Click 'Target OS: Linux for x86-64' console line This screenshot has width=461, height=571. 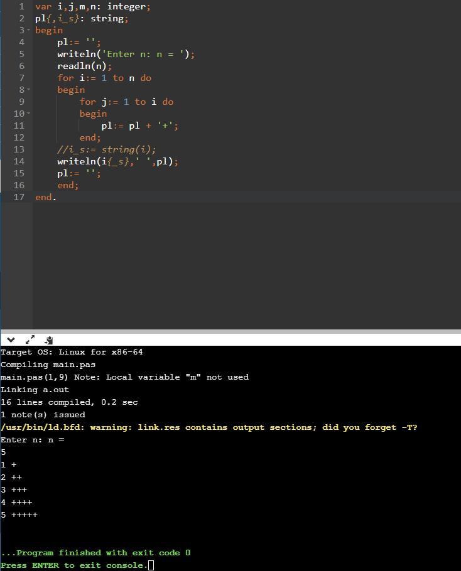tap(72, 352)
